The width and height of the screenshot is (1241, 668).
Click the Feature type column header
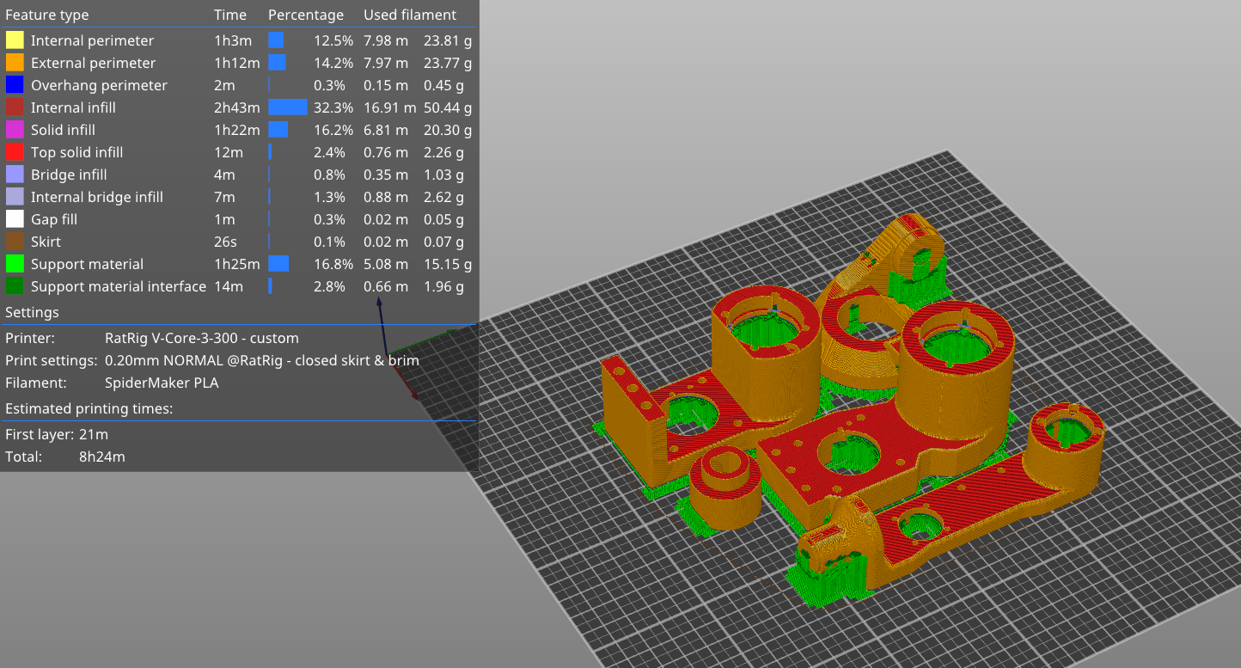(47, 15)
